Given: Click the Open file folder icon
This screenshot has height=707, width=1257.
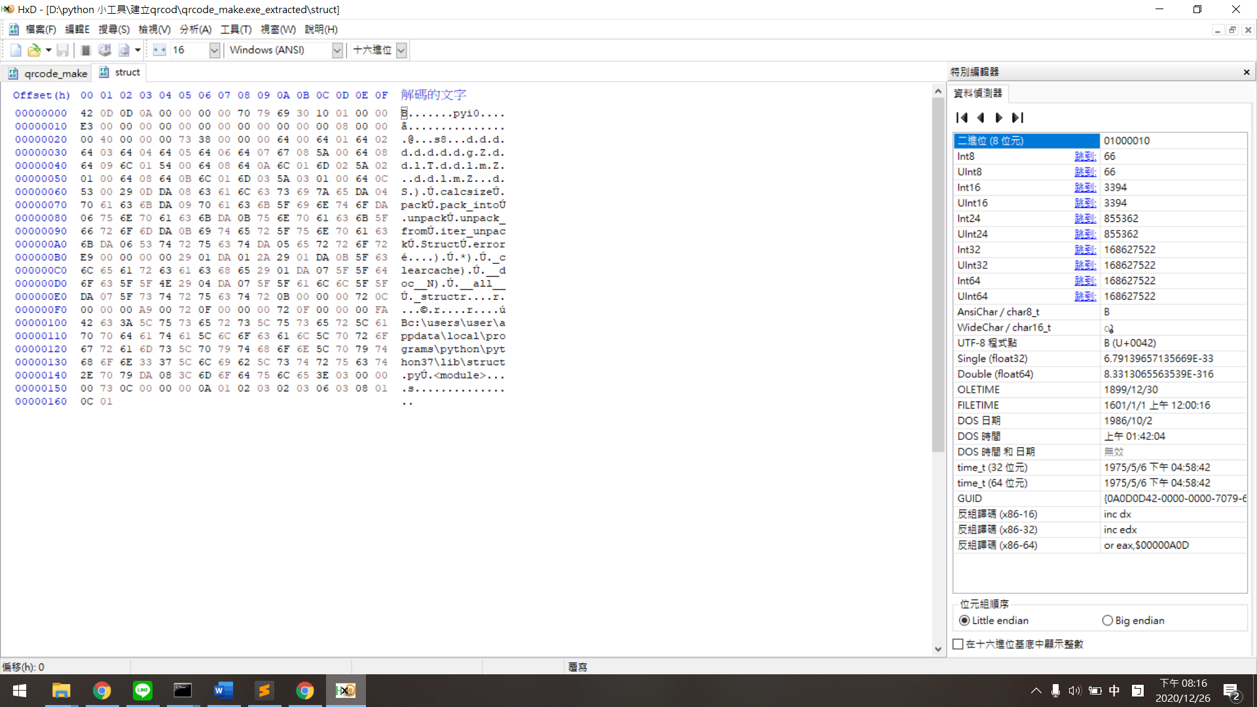Looking at the screenshot, I should click(34, 50).
